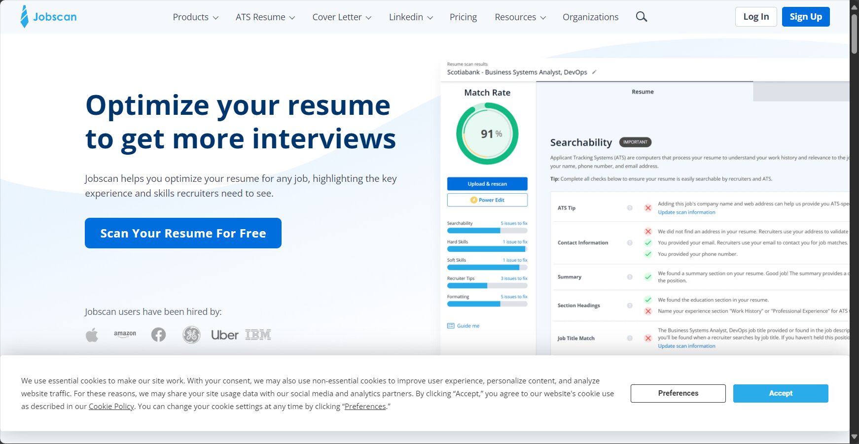Click the red X for experience section naming
Screen dimensions: 859x444
tap(648, 311)
